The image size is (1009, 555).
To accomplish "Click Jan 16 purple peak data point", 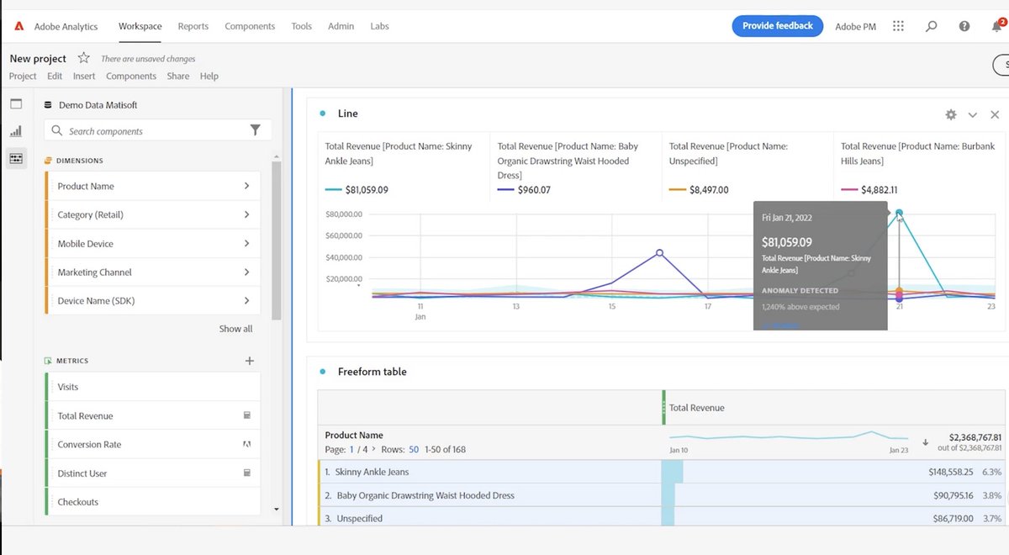I will [x=659, y=252].
